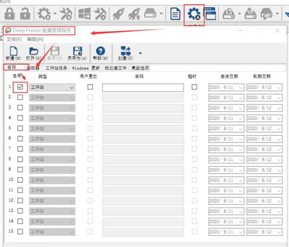Viewport: 289px width, 247px height.
Task: Switch to the Windows 更新 tab
Action: [x=86, y=68]
